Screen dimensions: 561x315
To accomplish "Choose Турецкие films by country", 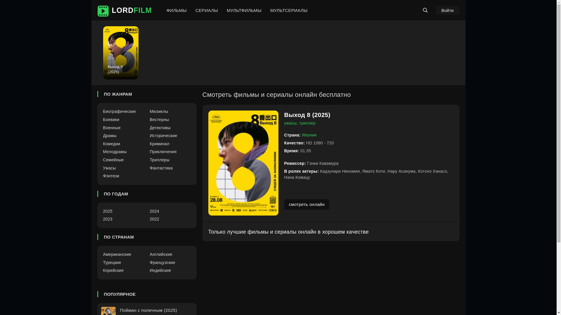I will tap(112, 262).
